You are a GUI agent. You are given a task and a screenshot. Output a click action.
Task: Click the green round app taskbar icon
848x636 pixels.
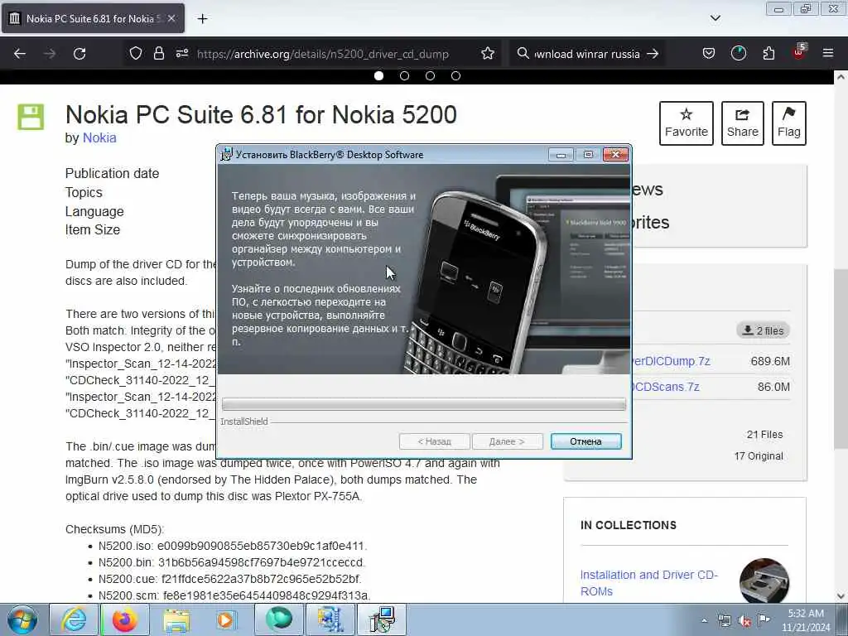pyautogui.click(x=278, y=619)
